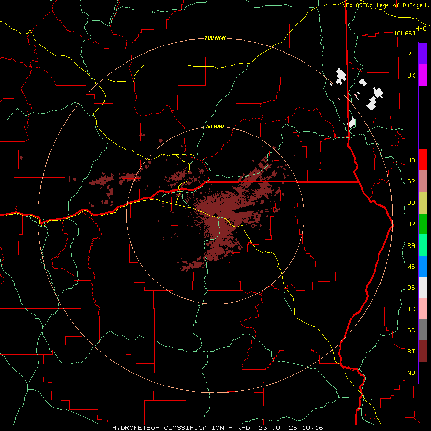Click the 100 NMI range ring label
The height and width of the screenshot is (431, 431).
[215, 38]
